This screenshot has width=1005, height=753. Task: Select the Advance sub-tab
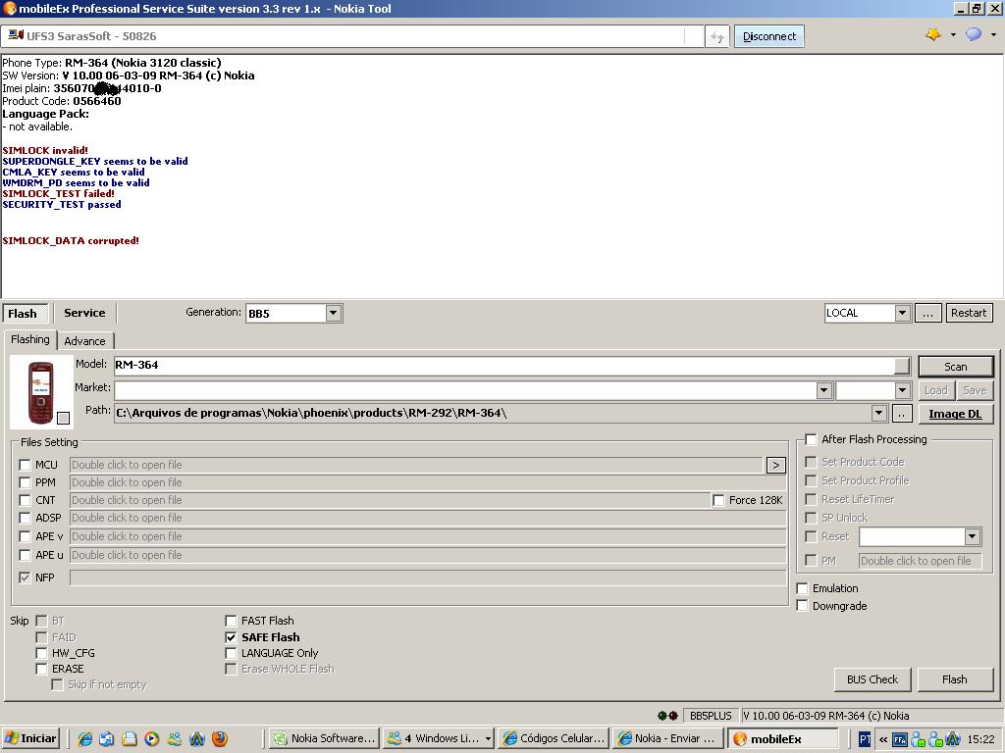tap(84, 341)
